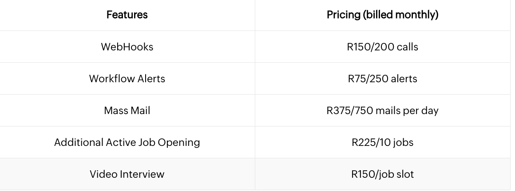This screenshot has width=515, height=191.
Task: Select the R150/200 calls price cell
Action: pyautogui.click(x=383, y=47)
